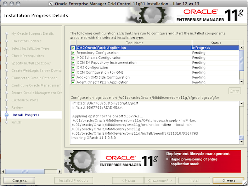248x186 pixels.
Task: Select the Finish step
Action: coord(16,122)
